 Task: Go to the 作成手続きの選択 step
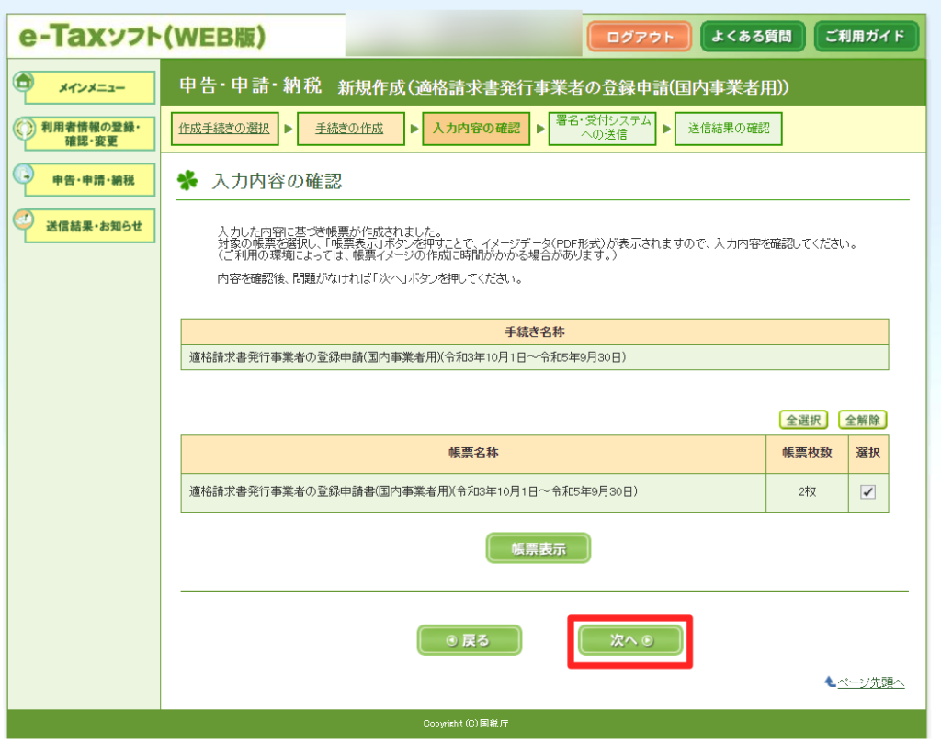(223, 129)
